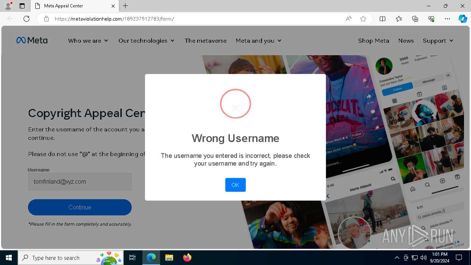Expand the Support dropdown
The height and width of the screenshot is (265, 471).
(438, 40)
